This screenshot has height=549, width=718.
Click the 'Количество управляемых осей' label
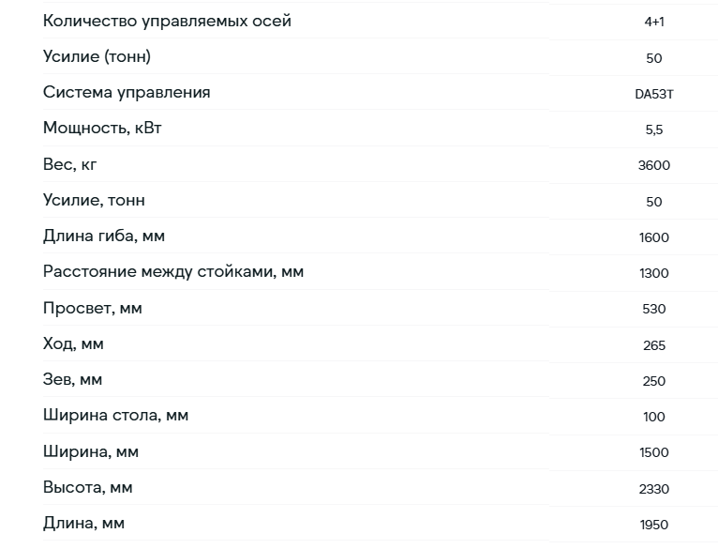[x=167, y=21]
